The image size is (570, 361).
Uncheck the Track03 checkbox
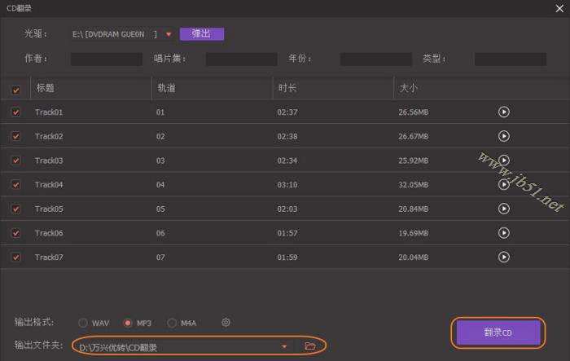pyautogui.click(x=15, y=161)
